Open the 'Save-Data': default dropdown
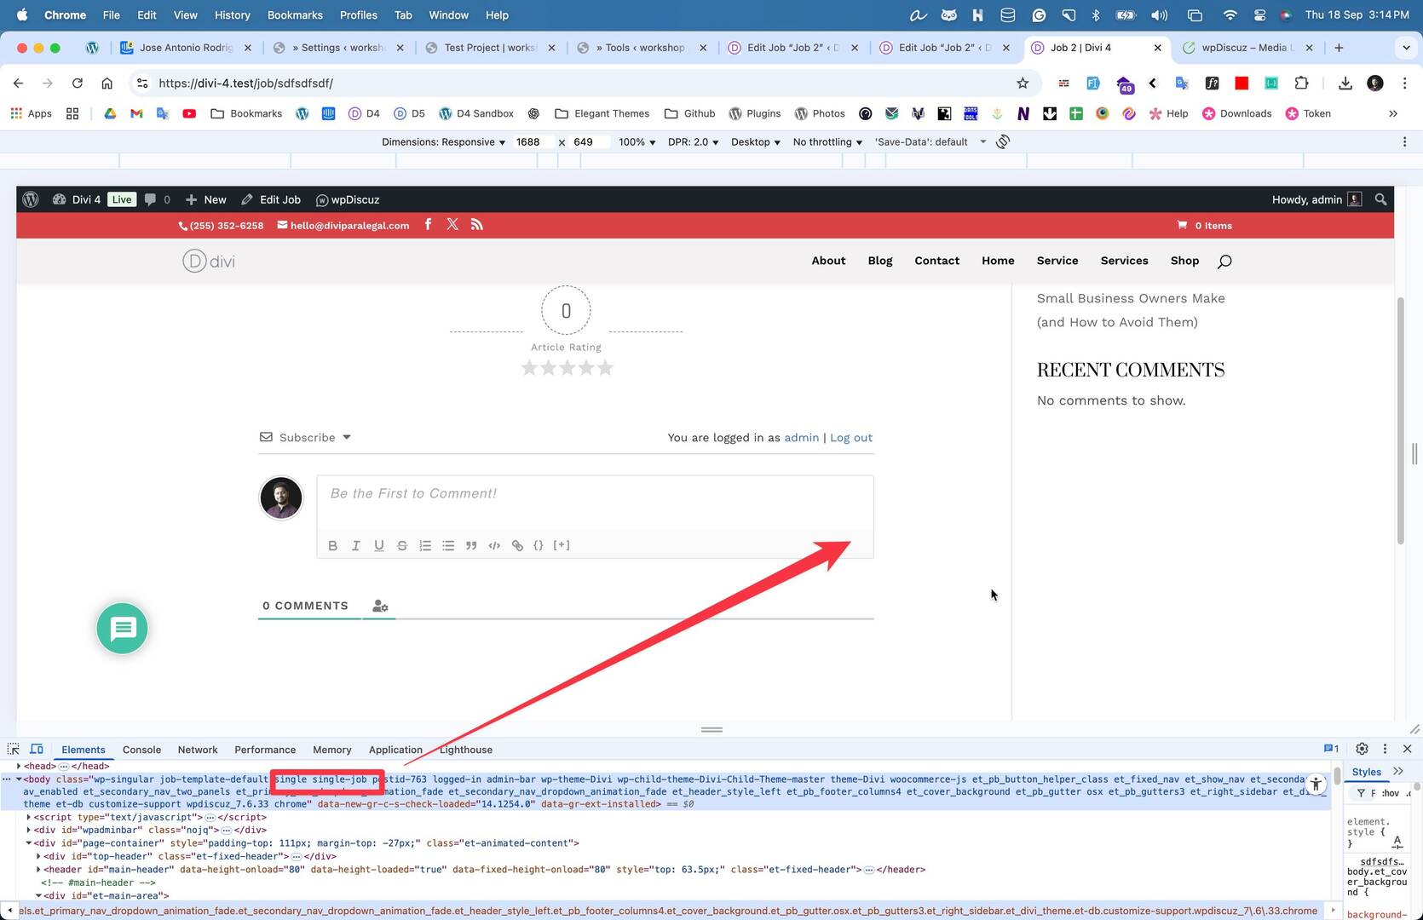This screenshot has height=920, width=1423. pos(930,142)
